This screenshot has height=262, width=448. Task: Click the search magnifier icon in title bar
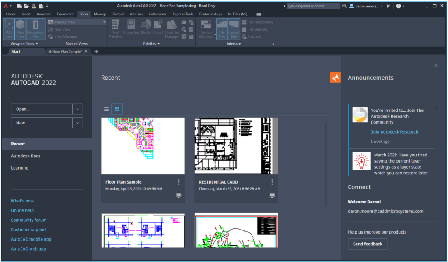tap(344, 6)
